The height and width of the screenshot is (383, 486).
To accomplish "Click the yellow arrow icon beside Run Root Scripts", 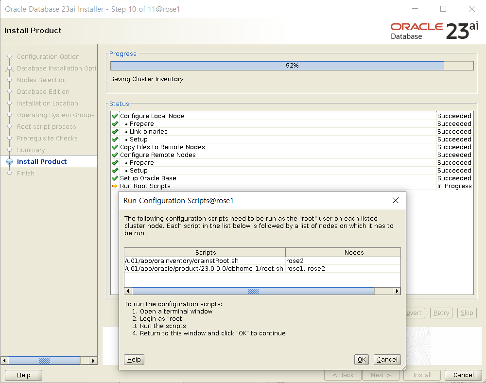I will (x=115, y=186).
